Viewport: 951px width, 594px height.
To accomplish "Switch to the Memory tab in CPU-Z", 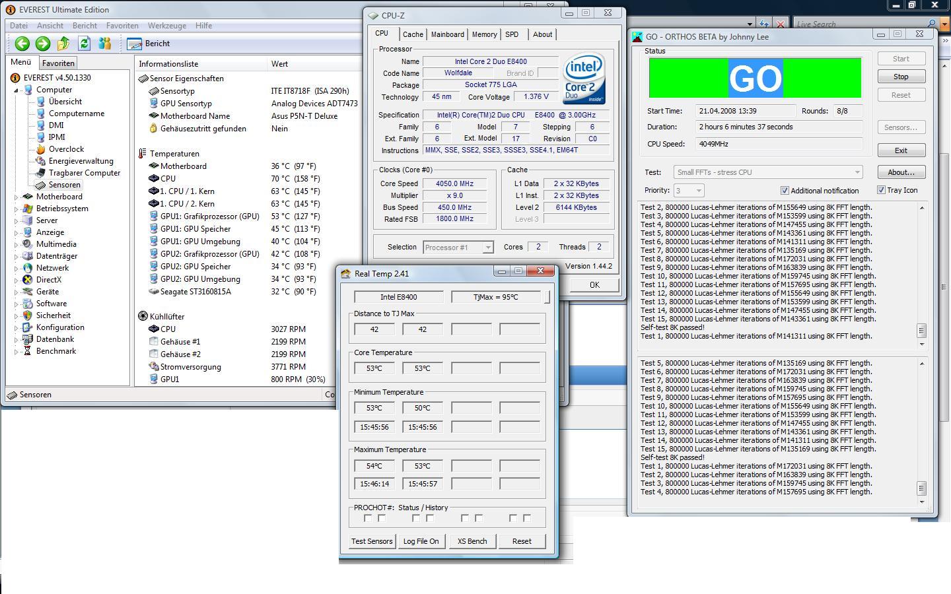I will (484, 34).
